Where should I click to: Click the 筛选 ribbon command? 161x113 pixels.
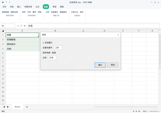[x=40, y=12]
